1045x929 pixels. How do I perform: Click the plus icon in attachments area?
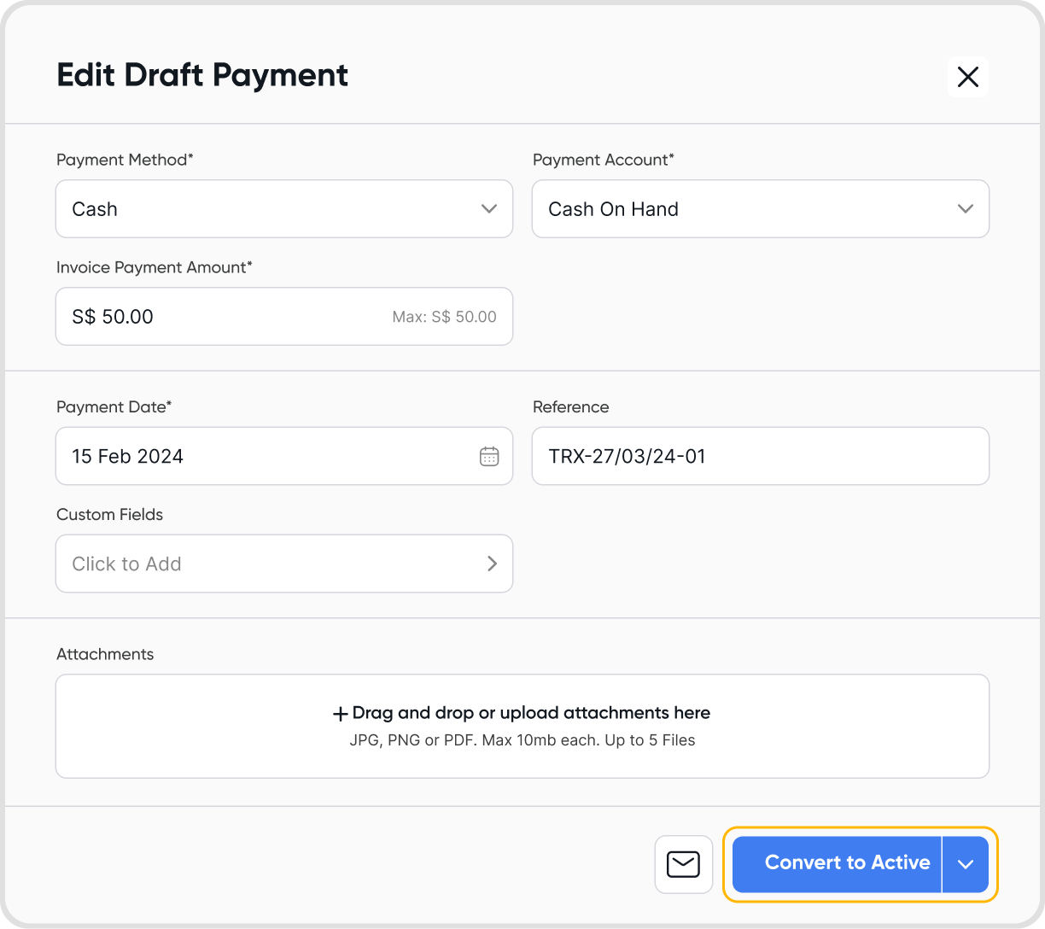pos(340,714)
